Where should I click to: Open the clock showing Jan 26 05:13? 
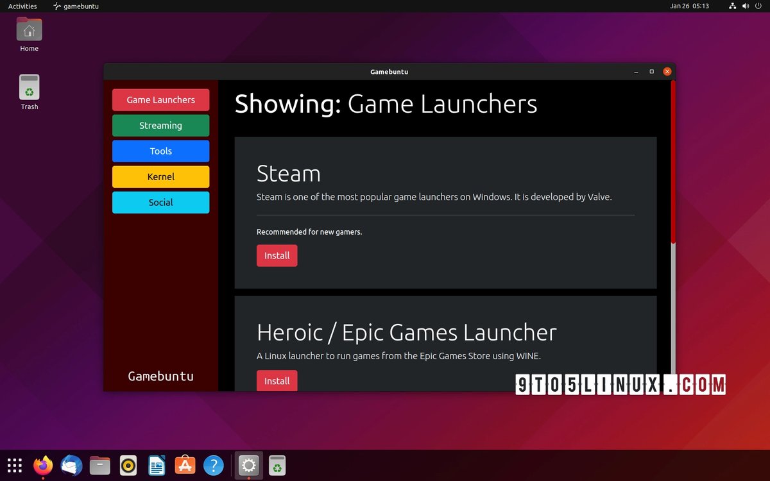coord(689,6)
